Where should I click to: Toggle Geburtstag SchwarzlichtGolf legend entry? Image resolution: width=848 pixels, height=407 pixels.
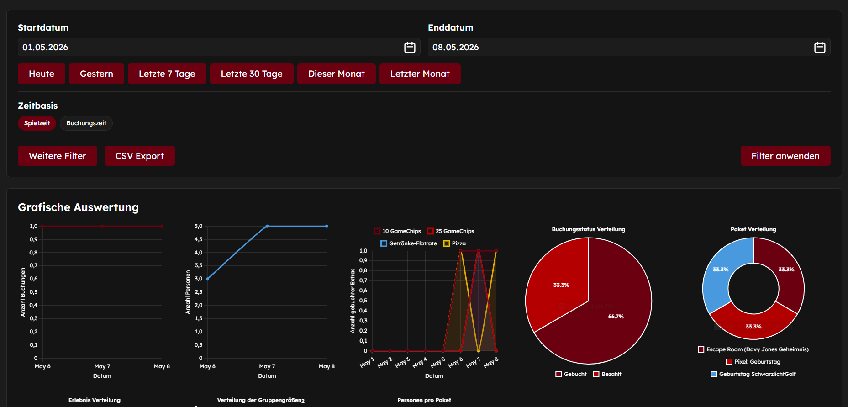point(753,374)
